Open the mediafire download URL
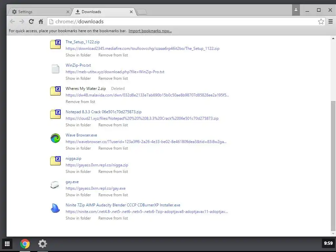This screenshot has width=336, height=252. (x=142, y=49)
